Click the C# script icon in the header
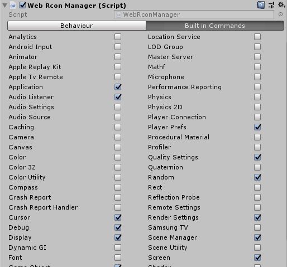Viewport: 287px width, 267px height. tap(13, 6)
